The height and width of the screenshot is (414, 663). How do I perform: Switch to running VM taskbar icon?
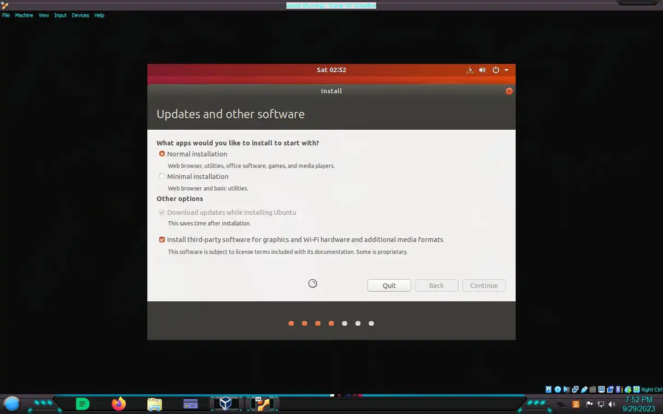pyautogui.click(x=263, y=403)
